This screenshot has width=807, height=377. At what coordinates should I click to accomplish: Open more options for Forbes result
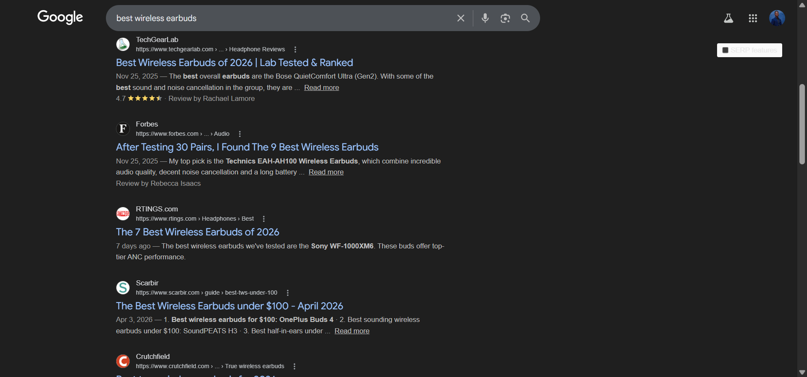pyautogui.click(x=240, y=134)
